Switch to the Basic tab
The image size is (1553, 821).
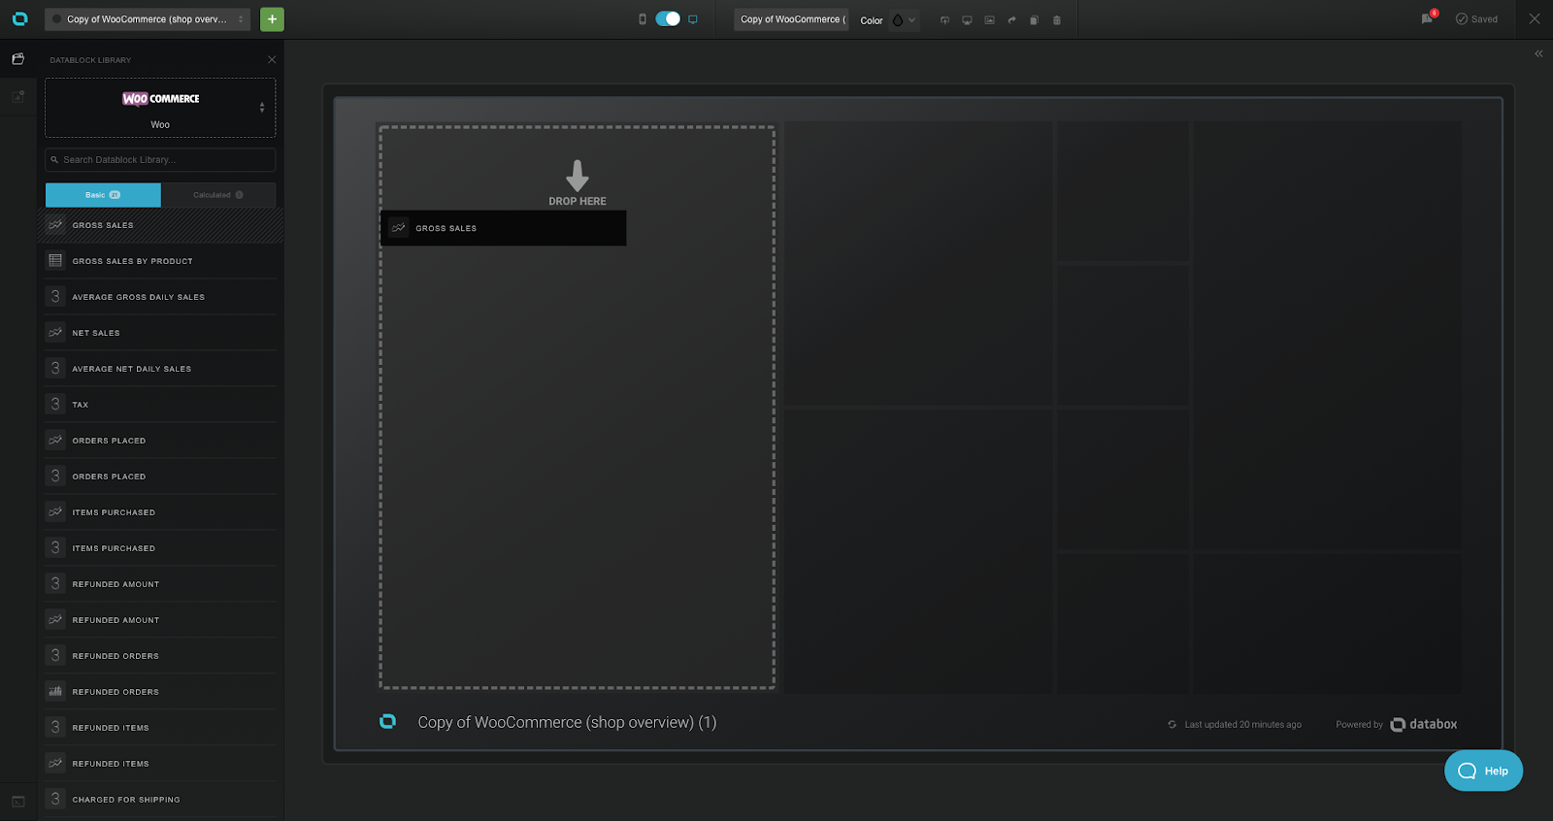[103, 195]
